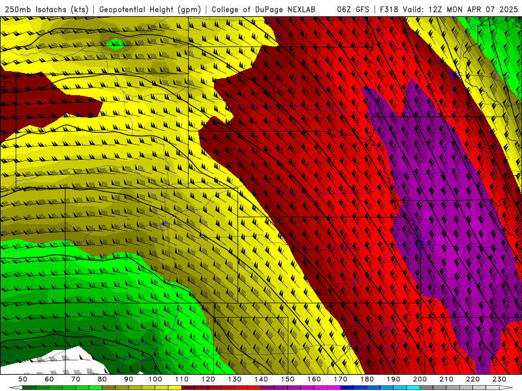
Task: Click the 'F318' forecast hour label
Action: 389,9
